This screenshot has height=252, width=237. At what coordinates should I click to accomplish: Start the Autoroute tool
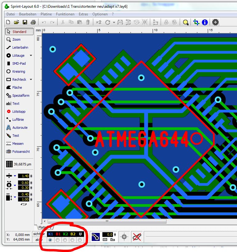coord(17,128)
